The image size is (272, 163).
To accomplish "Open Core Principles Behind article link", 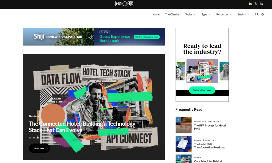I will coord(208,161).
